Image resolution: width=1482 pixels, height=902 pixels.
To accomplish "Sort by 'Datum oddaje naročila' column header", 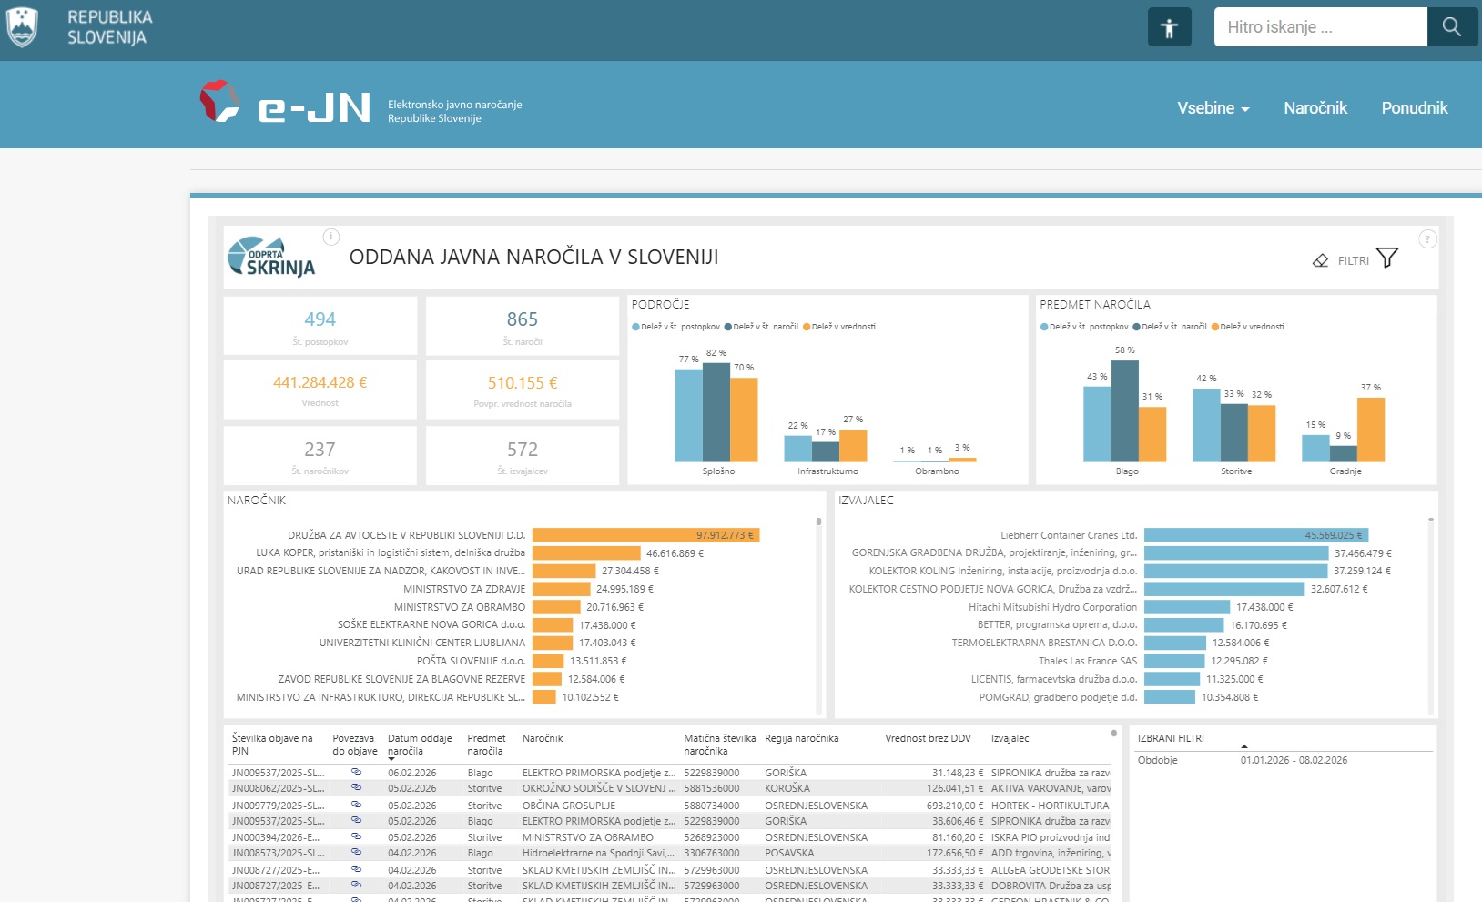I will pos(419,745).
